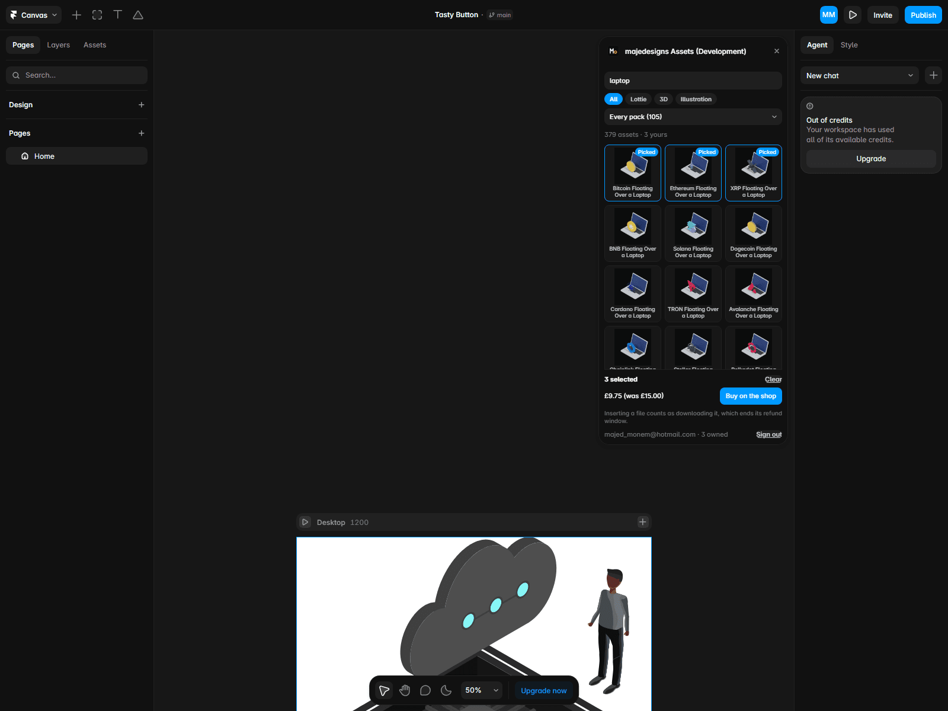Screen dimensions: 948x711
Task: Filter assets by Lottie
Action: click(638, 99)
